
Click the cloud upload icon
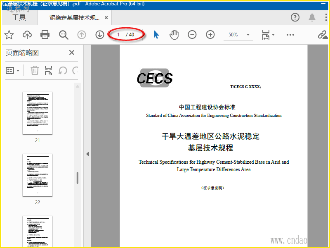point(27,35)
